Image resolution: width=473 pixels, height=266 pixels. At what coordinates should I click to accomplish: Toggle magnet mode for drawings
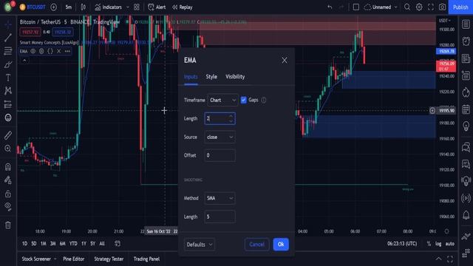tap(8, 166)
